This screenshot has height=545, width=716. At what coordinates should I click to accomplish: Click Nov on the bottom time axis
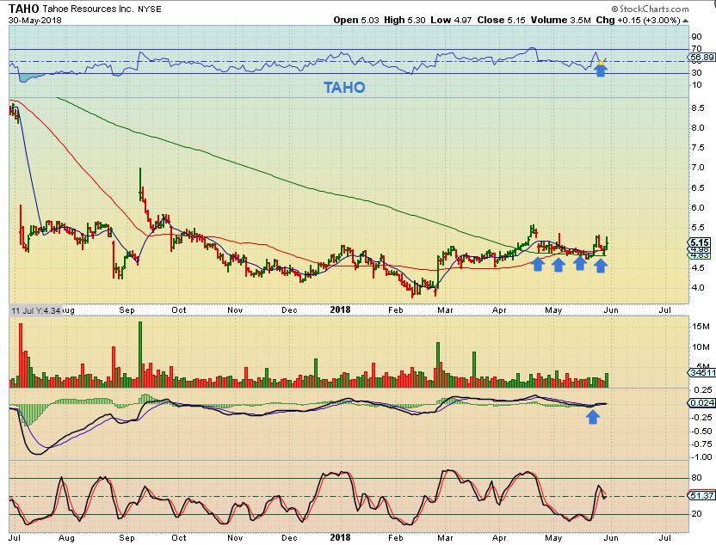click(x=235, y=538)
